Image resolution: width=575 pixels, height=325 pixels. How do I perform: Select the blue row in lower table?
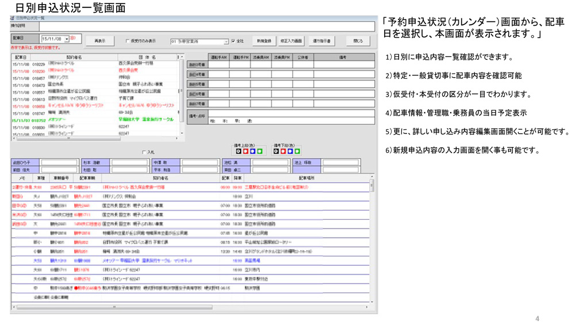190,261
